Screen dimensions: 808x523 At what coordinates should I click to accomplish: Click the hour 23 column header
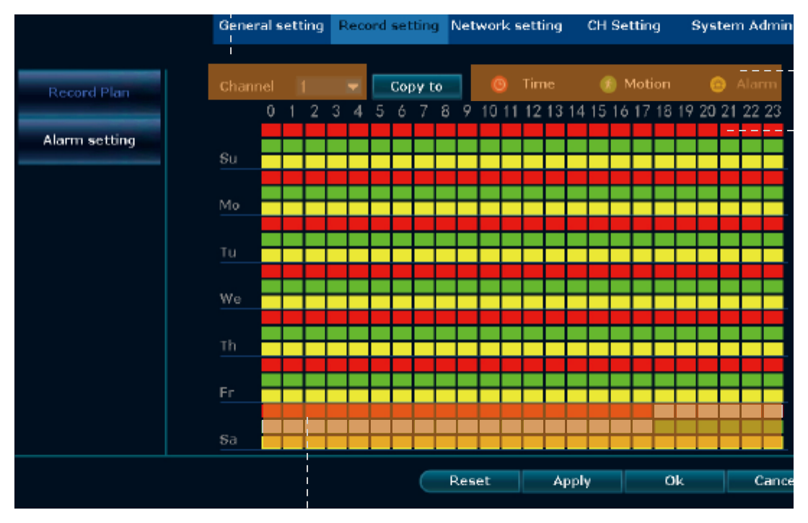(773, 111)
